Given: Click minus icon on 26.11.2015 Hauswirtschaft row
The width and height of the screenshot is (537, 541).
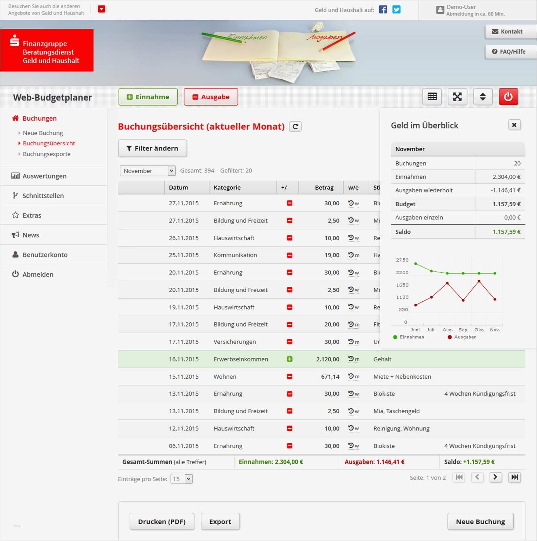Looking at the screenshot, I should [x=290, y=238].
